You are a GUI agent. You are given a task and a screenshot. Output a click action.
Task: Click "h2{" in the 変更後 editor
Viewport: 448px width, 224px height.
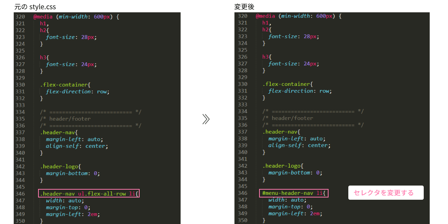pos(267,29)
